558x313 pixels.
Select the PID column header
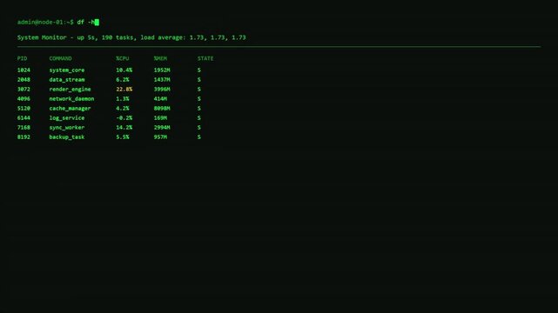click(22, 58)
